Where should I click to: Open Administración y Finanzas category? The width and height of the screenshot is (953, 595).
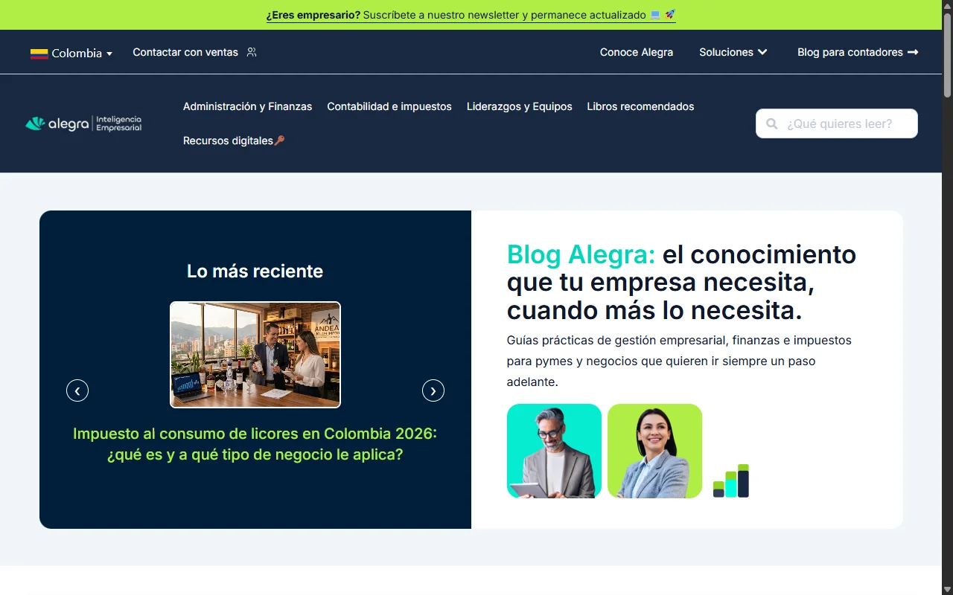point(248,106)
